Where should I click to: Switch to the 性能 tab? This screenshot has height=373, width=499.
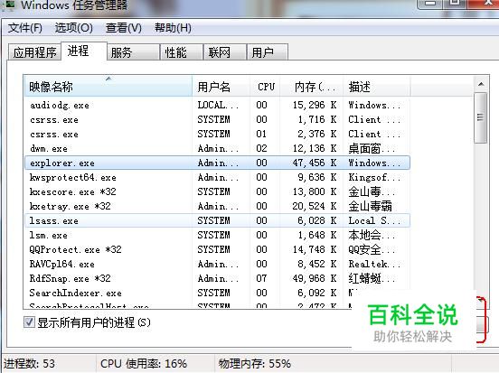point(182,52)
